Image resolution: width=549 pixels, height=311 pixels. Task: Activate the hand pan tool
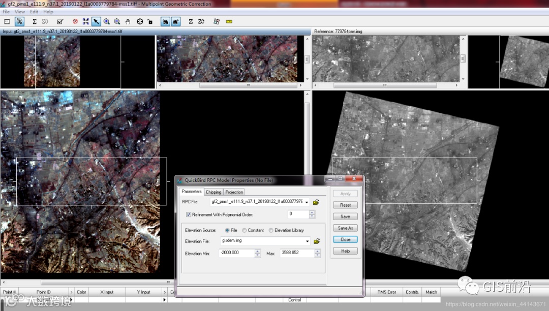[x=128, y=22]
